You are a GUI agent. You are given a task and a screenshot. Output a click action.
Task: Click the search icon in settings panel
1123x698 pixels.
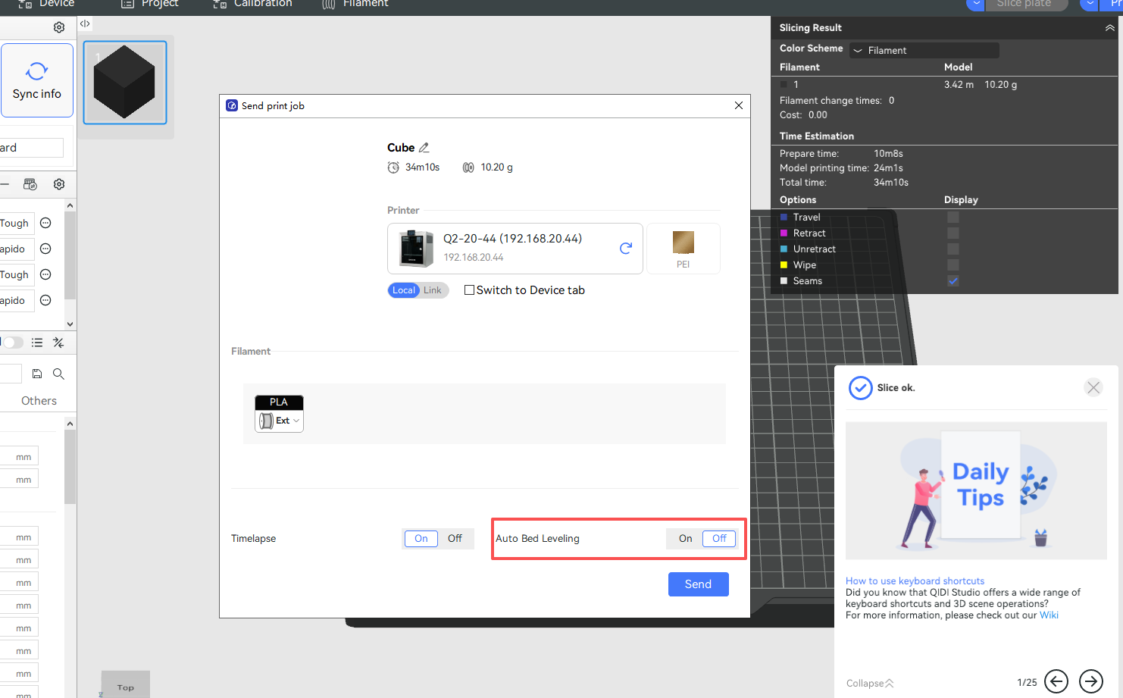(x=58, y=374)
